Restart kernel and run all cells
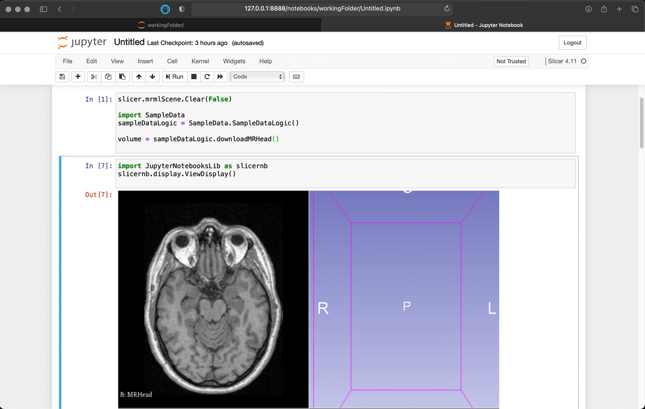The image size is (645, 409). [x=220, y=76]
